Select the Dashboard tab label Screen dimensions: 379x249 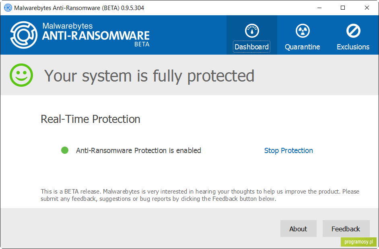[x=251, y=47]
